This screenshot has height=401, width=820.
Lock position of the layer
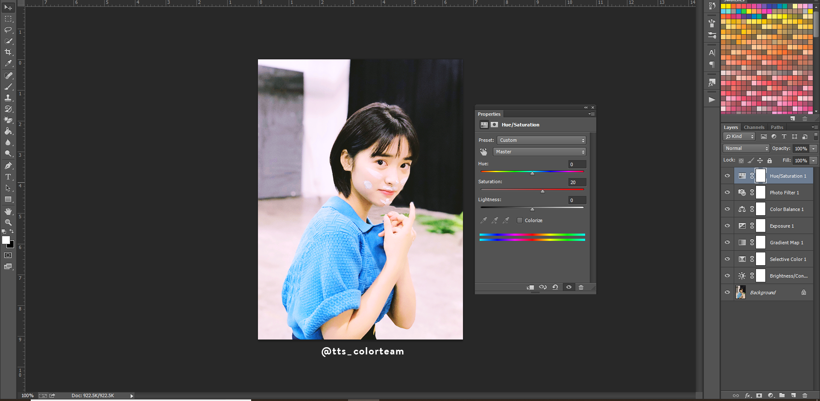pyautogui.click(x=760, y=161)
